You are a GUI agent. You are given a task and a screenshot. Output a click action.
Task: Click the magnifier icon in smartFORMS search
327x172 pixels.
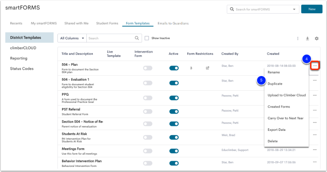(232, 9)
